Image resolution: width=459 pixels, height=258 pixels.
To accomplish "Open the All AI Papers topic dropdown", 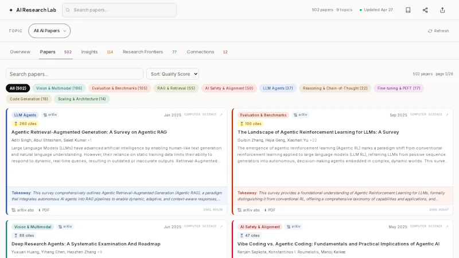I will coord(49,31).
